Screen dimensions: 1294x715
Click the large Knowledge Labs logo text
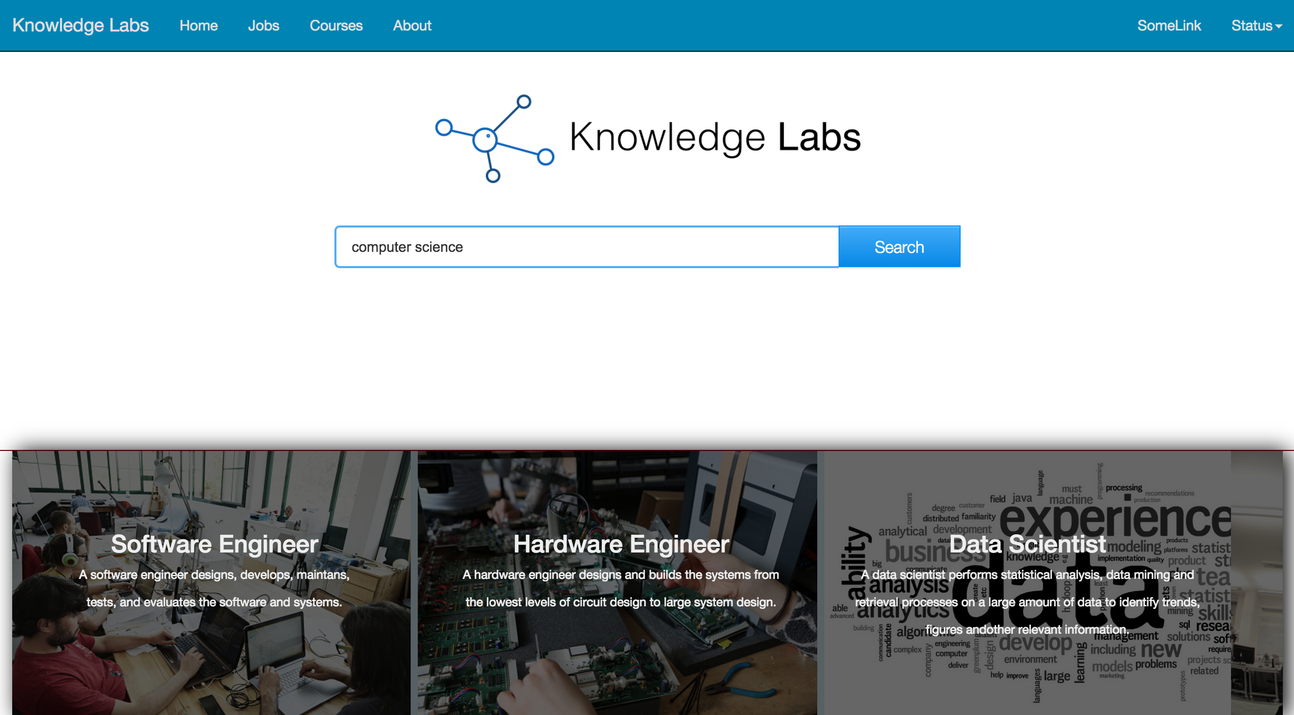[x=715, y=137]
